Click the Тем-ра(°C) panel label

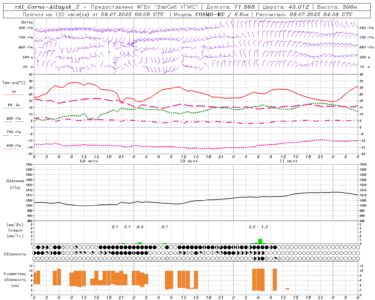tap(14, 83)
